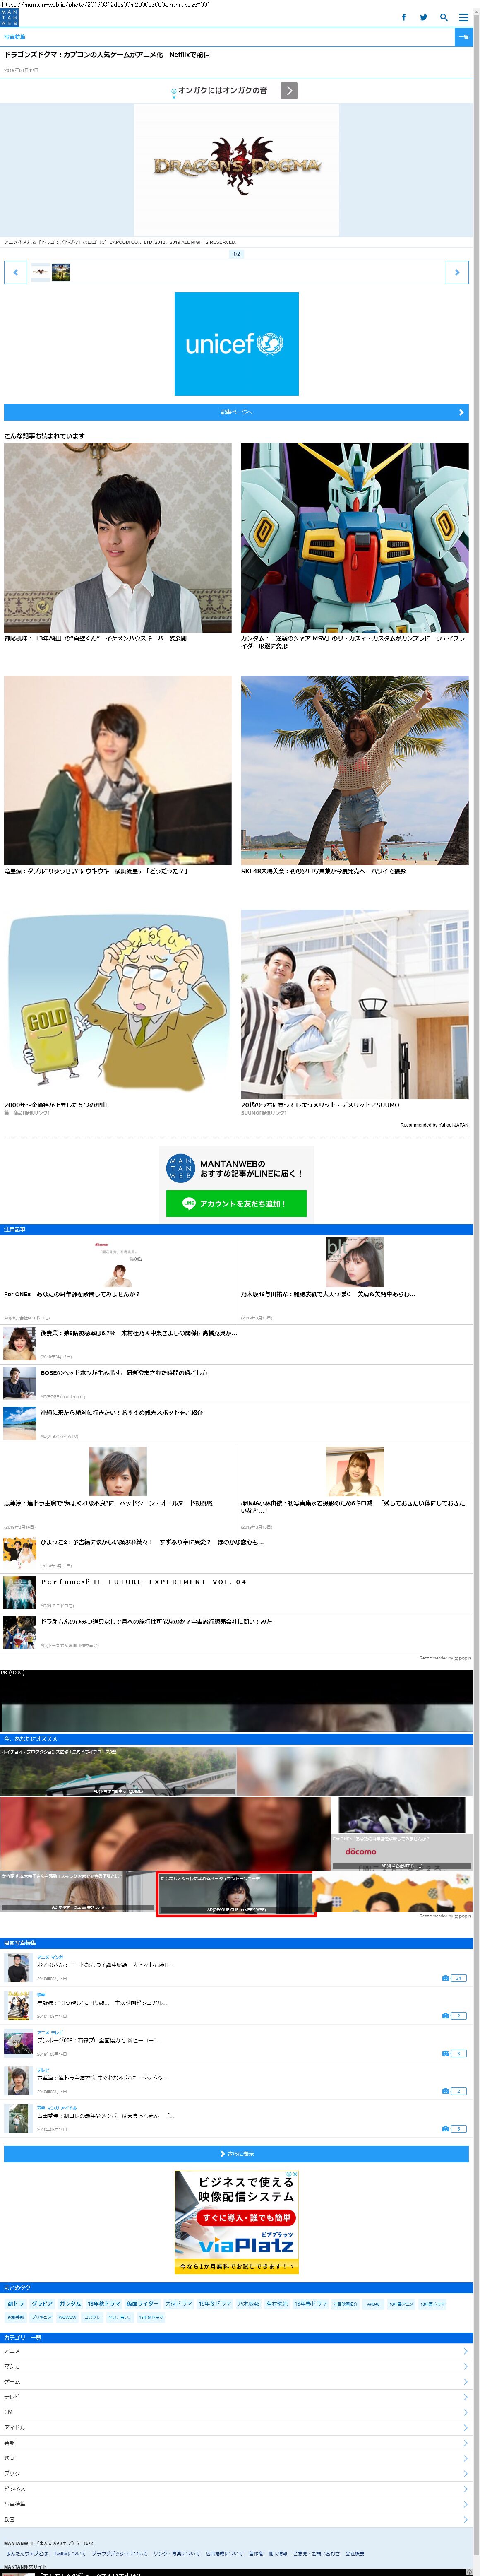480x2576 pixels.
Task: Open the hamburger menu icon
Action: tap(464, 17)
